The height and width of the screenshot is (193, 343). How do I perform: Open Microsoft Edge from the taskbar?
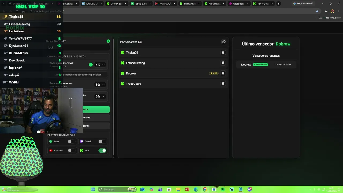click(x=196, y=190)
